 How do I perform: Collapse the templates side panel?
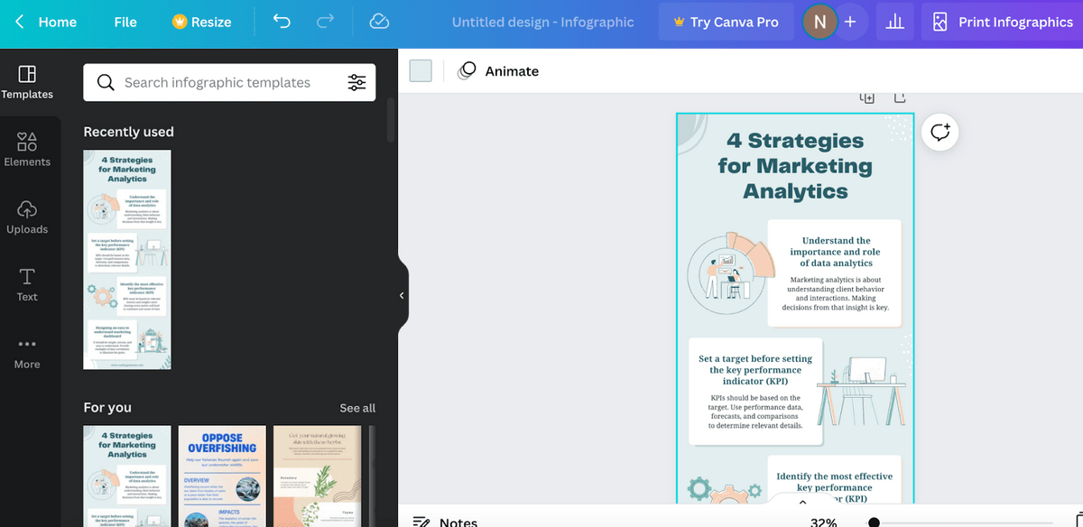(x=402, y=295)
